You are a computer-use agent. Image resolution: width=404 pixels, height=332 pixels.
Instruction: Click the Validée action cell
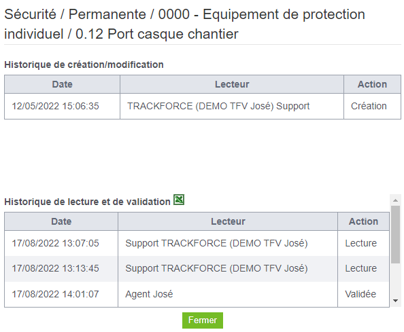364,294
